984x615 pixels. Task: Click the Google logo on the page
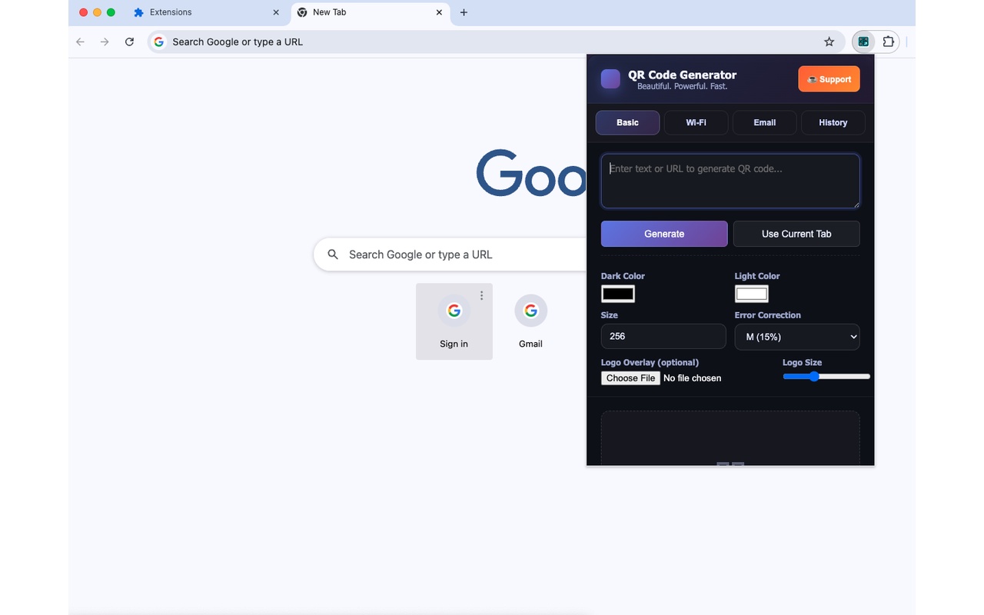[x=531, y=173]
